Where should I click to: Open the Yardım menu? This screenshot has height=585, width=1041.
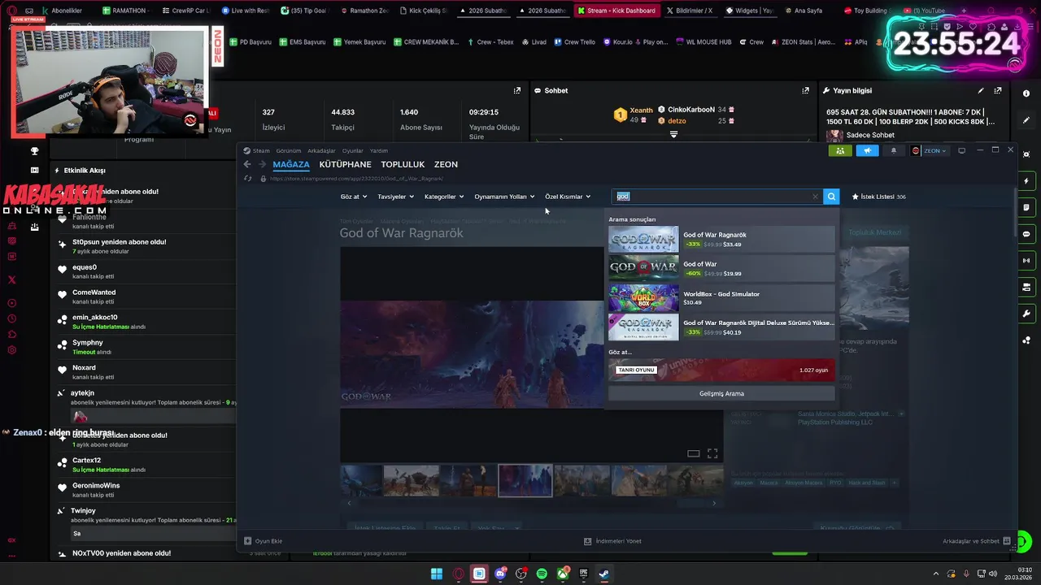click(x=379, y=150)
